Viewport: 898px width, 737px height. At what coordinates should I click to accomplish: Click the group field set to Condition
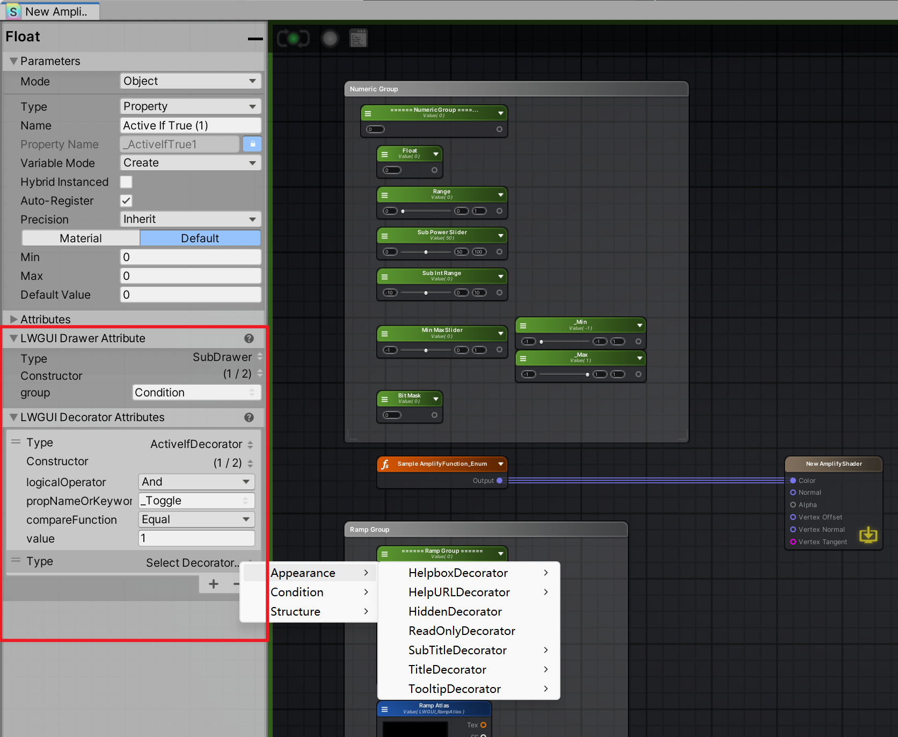click(x=196, y=393)
